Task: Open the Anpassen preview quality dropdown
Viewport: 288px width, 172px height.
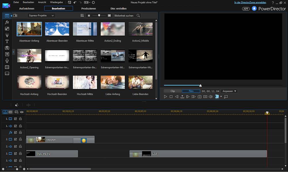Action: pyautogui.click(x=229, y=91)
